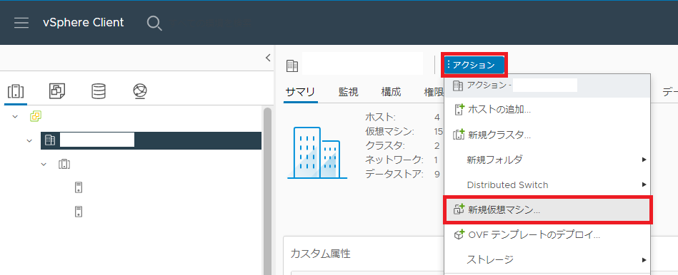Select the first host in tree
The height and width of the screenshot is (275, 678).
(x=79, y=187)
